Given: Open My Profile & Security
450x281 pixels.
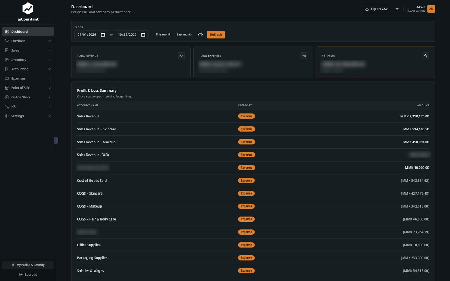Looking at the screenshot, I should tap(28, 265).
